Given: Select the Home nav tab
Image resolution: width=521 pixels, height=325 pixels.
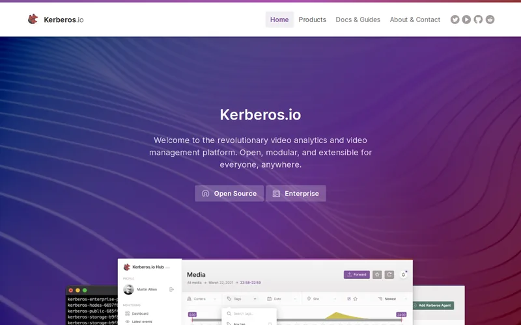Looking at the screenshot, I should coord(279,19).
